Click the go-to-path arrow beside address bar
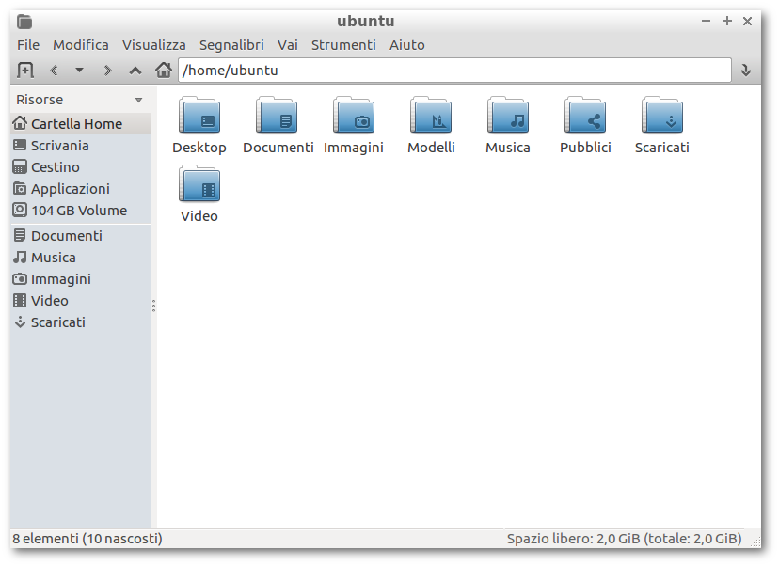 [x=745, y=71]
